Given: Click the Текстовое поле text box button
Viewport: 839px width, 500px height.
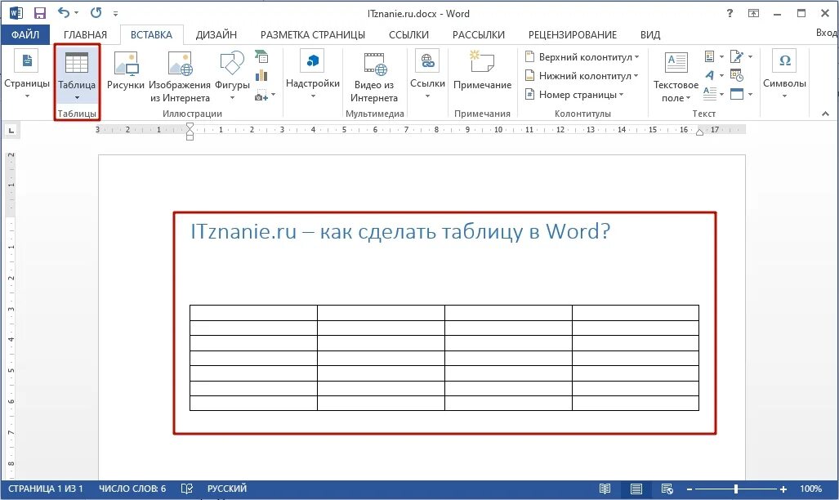Looking at the screenshot, I should pyautogui.click(x=676, y=77).
